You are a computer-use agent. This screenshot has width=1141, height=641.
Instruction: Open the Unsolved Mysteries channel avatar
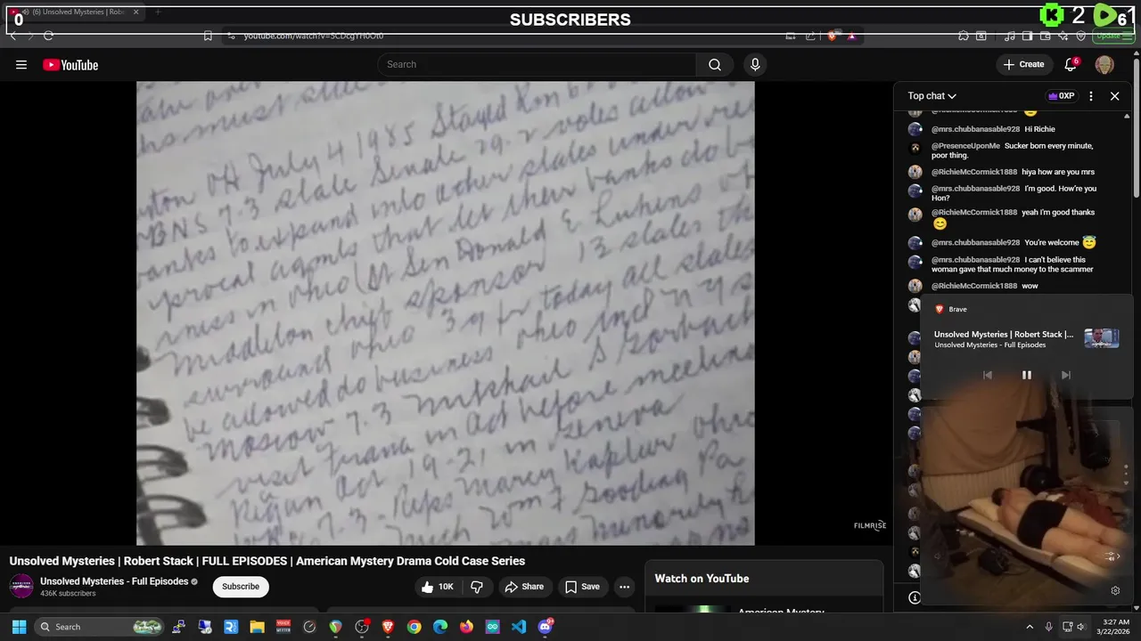[21, 587]
